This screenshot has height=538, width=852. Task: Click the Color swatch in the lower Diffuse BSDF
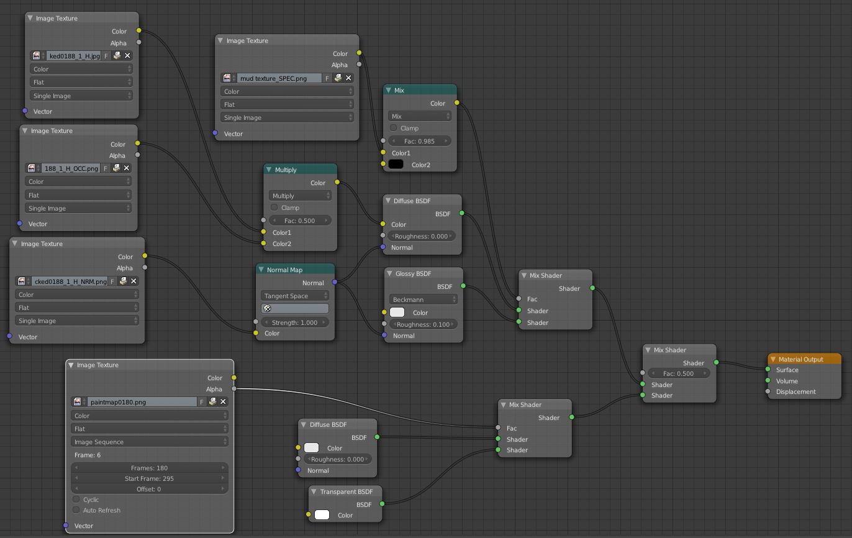(x=312, y=448)
